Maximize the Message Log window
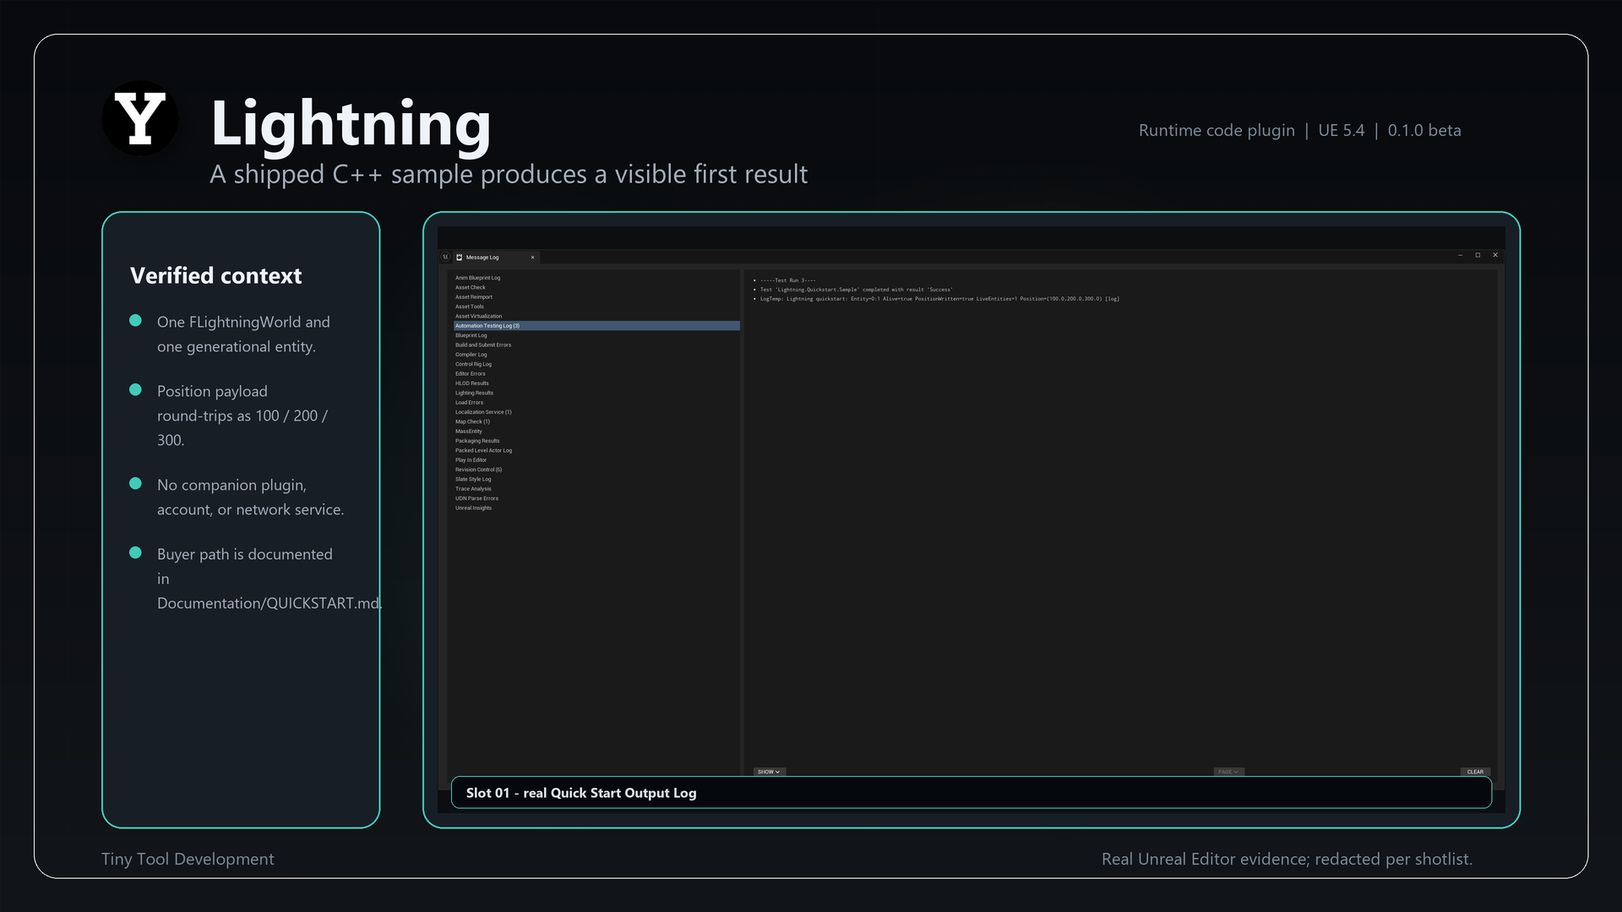Screen dimensions: 1622x912 (1478, 255)
